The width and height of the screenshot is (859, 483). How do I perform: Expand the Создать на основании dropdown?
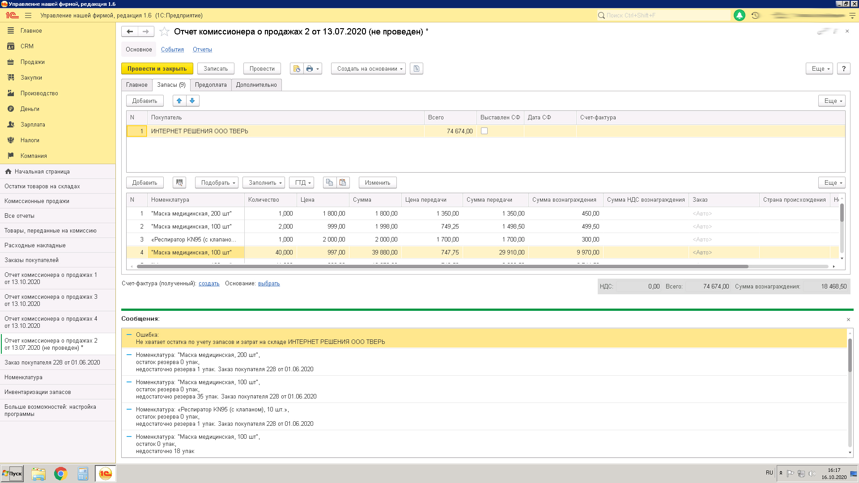368,68
